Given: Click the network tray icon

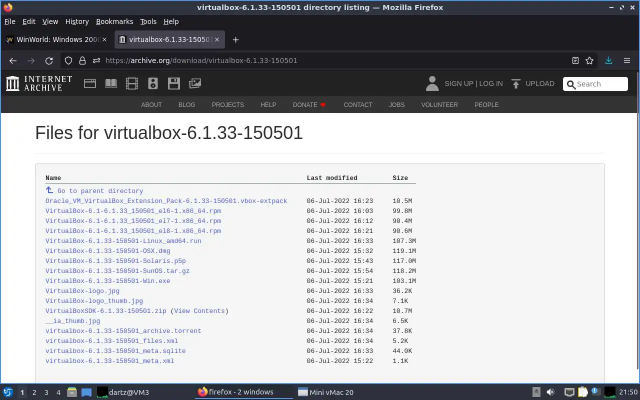Looking at the screenshot, I should (x=569, y=392).
